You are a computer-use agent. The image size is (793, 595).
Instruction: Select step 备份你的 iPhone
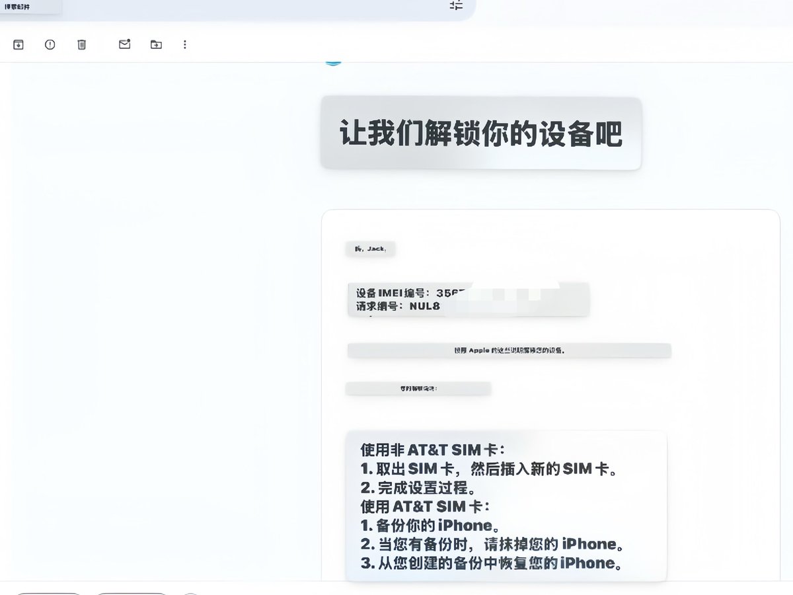431,526
